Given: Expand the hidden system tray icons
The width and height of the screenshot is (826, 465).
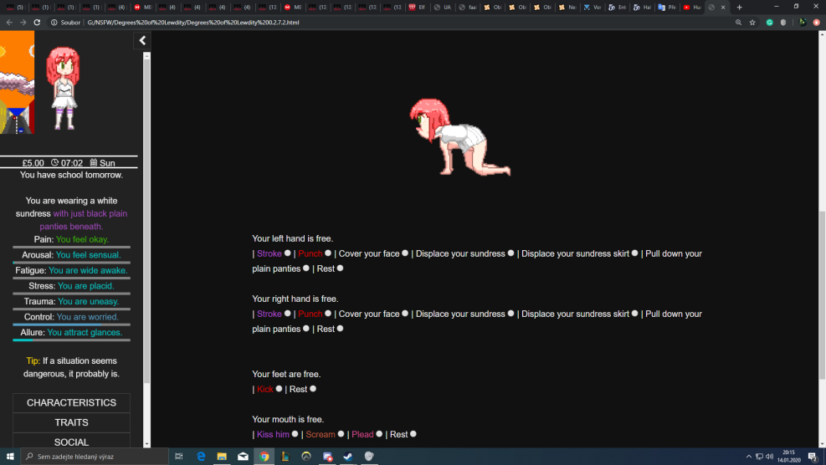Looking at the screenshot, I should pyautogui.click(x=748, y=457).
